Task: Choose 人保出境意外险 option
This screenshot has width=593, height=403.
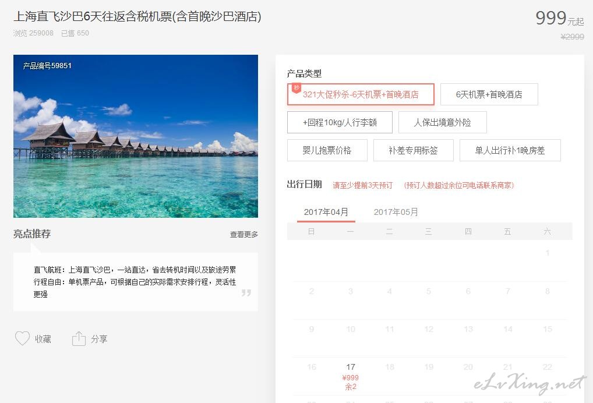Action: [x=443, y=122]
